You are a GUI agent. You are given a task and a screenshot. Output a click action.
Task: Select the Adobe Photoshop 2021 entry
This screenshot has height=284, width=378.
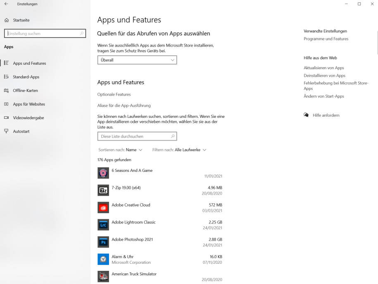(160, 242)
